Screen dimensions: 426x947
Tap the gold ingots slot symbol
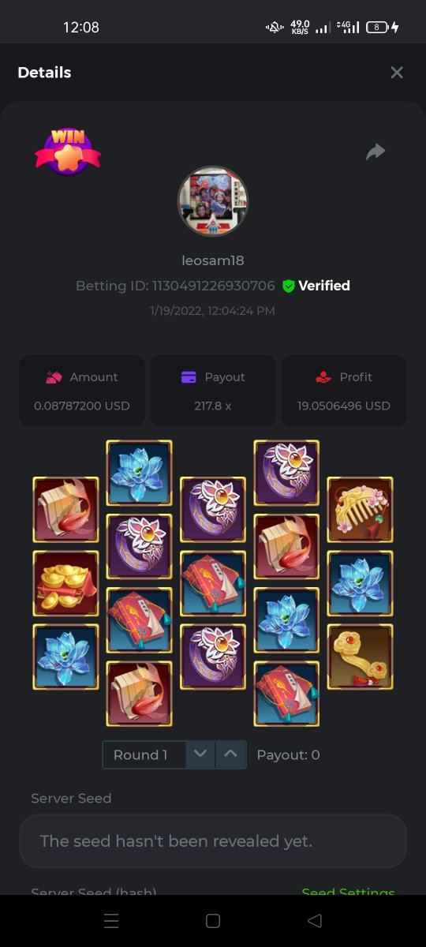tap(66, 583)
